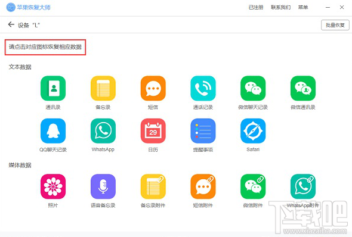The height and width of the screenshot is (237, 352).
Task: Choose the 通话记录 call history icon
Action: 203,88
